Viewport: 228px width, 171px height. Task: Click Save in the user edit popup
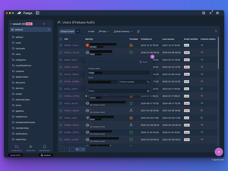click(144, 62)
